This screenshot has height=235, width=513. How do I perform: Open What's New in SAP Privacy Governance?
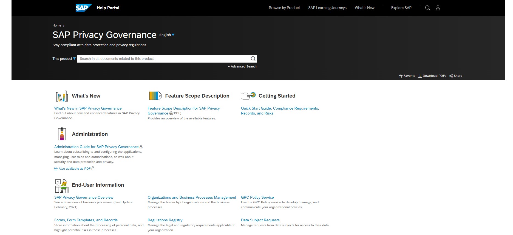(x=88, y=108)
